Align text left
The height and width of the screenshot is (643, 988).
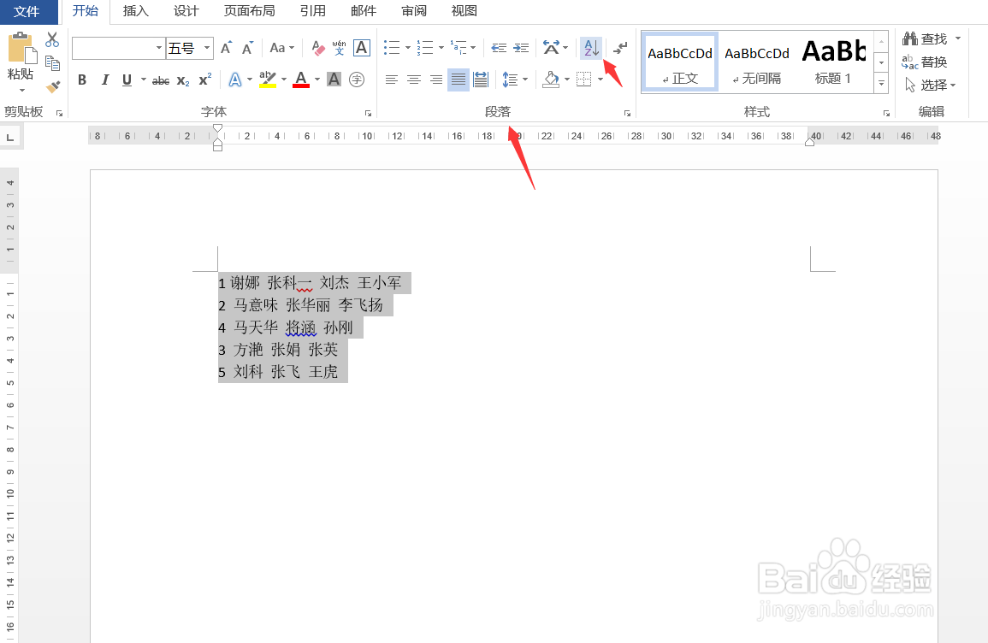(x=391, y=80)
